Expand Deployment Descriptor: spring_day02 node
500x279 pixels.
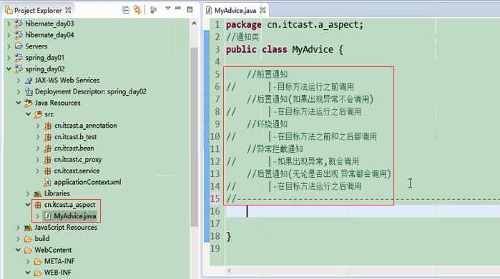tap(19, 92)
